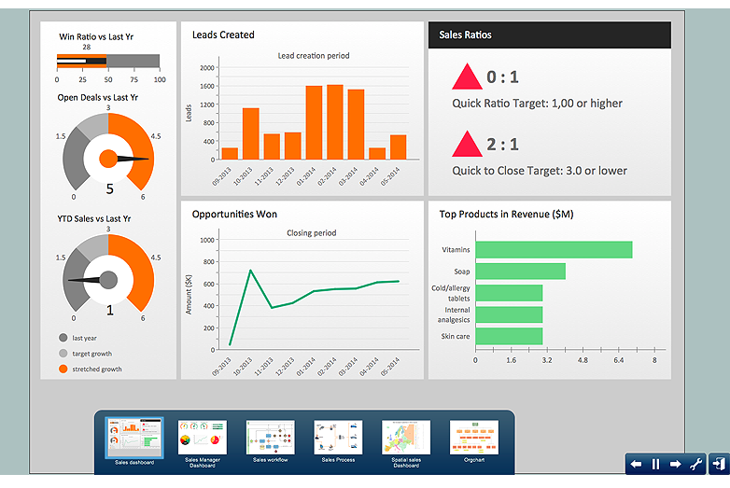The image size is (730, 488).
Task: Pause the presentation slideshow
Action: point(655,464)
